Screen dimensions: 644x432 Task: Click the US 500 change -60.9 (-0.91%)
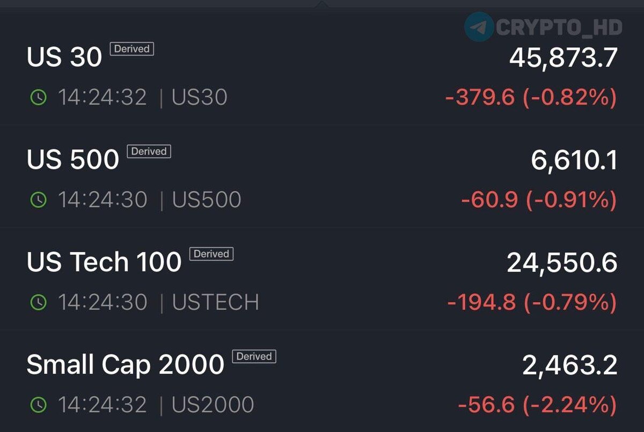tap(538, 200)
